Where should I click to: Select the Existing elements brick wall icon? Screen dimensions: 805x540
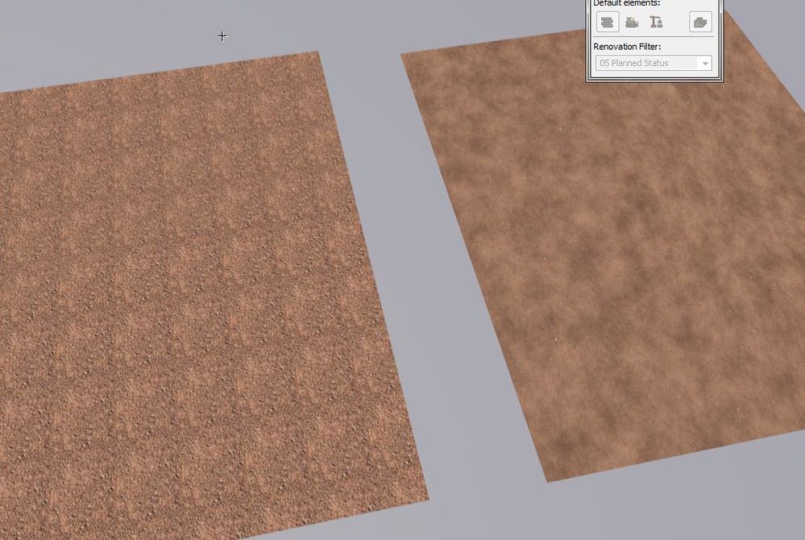pyautogui.click(x=607, y=22)
